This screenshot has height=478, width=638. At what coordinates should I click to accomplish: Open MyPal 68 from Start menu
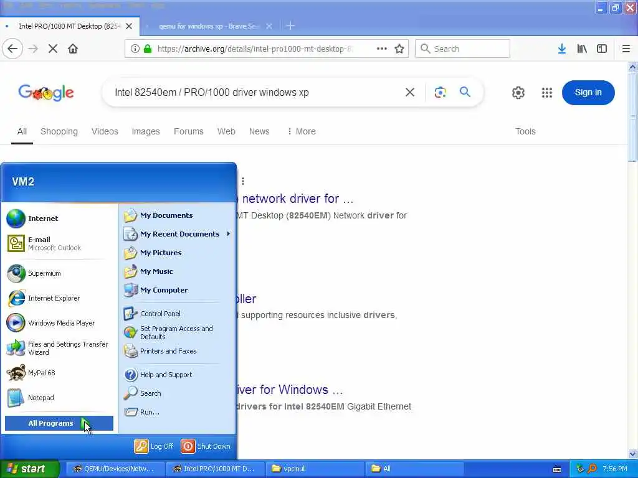pos(59,373)
